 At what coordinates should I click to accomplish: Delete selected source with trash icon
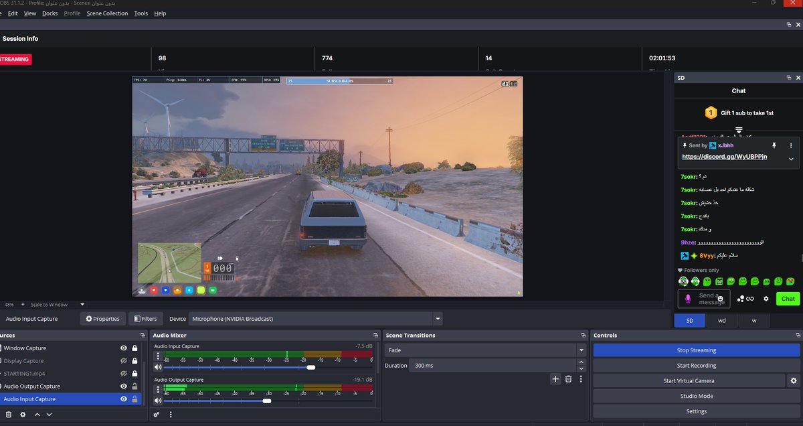pyautogui.click(x=9, y=415)
